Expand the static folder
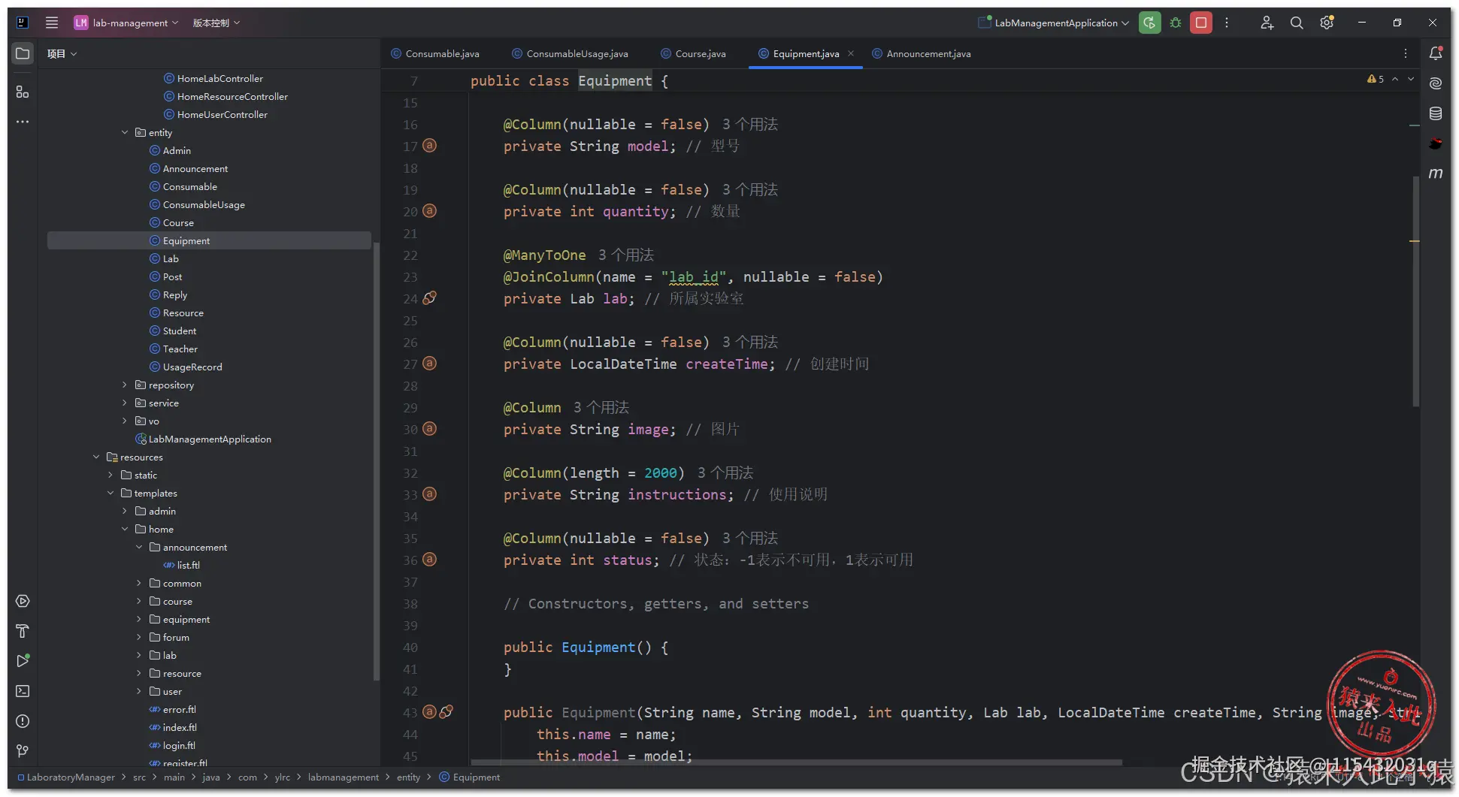This screenshot has width=1459, height=797. 110,475
